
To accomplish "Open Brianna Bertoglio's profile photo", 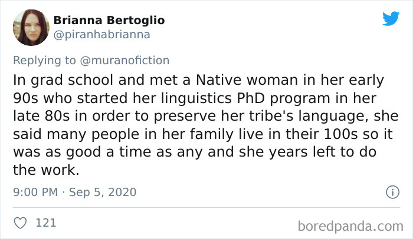I will click(x=31, y=28).
